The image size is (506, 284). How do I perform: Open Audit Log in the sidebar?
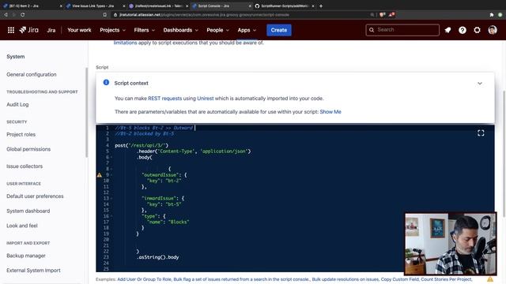coord(17,104)
